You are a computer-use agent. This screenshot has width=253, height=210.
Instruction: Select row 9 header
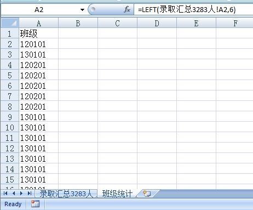pos(10,117)
